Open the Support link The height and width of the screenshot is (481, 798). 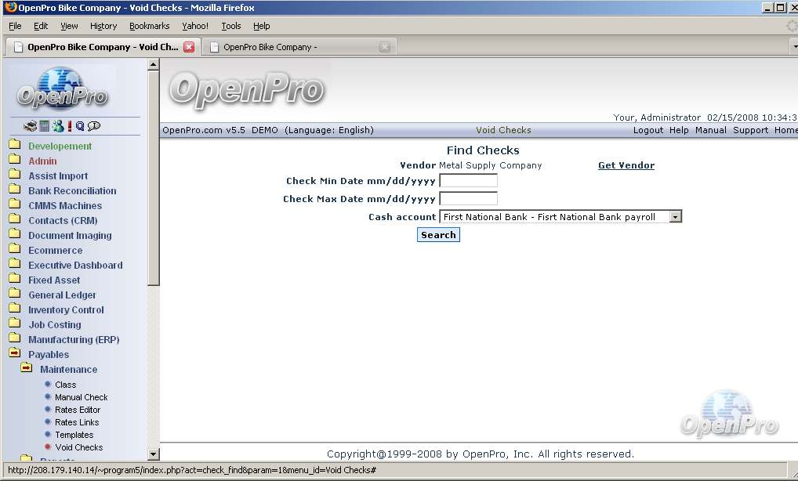[x=751, y=130]
